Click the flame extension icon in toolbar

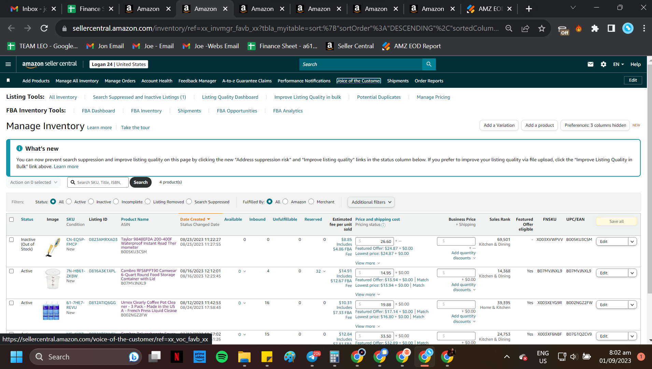point(579,28)
